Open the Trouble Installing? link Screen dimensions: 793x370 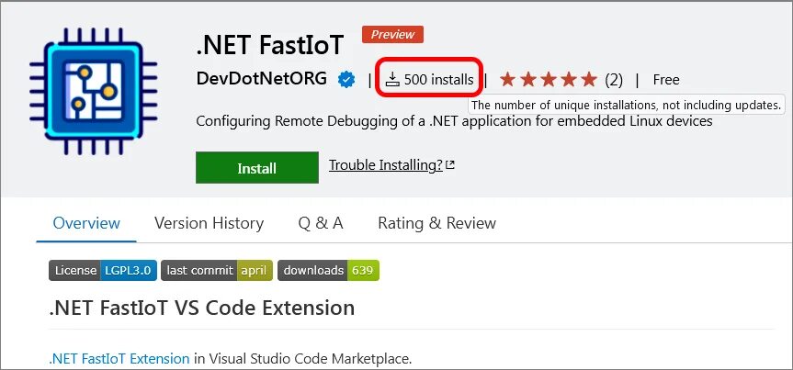click(x=386, y=164)
